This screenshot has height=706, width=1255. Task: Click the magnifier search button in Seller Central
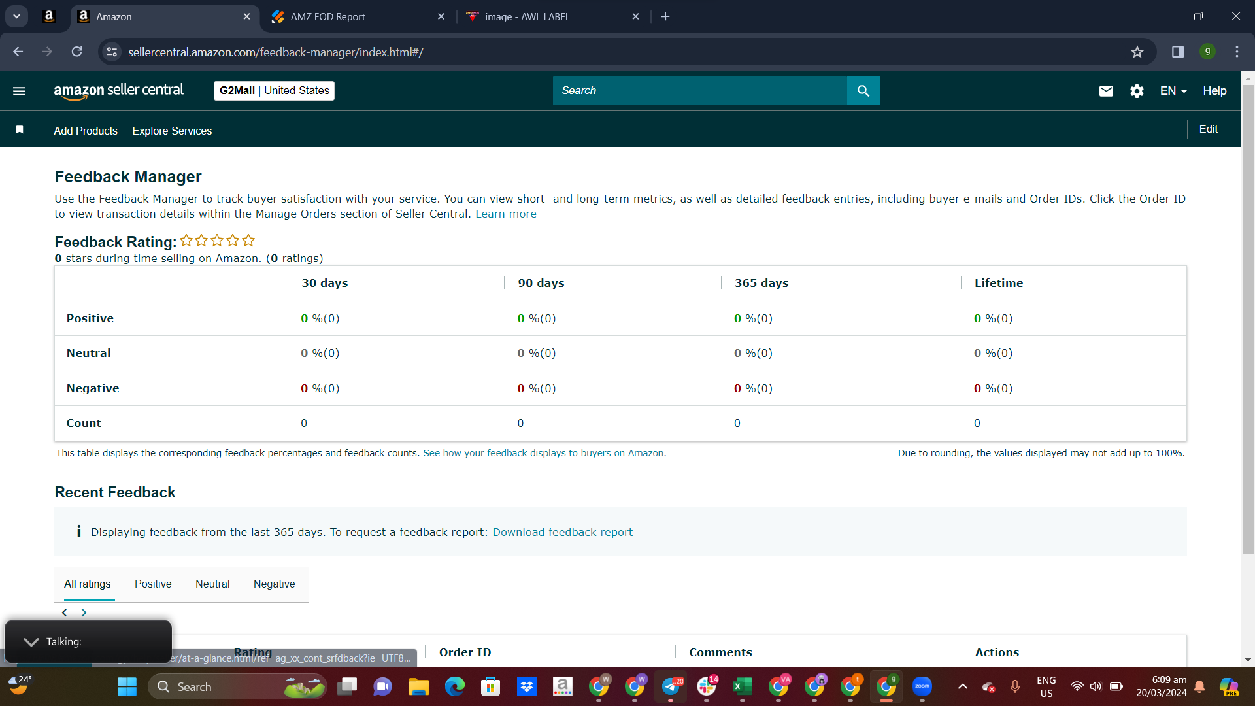tap(863, 91)
